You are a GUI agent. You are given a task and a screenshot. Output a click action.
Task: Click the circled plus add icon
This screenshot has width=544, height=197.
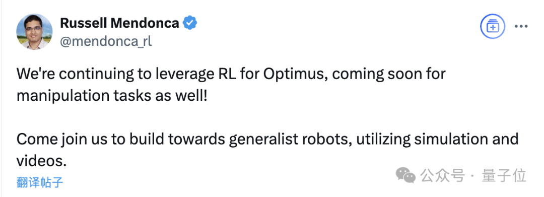pyautogui.click(x=493, y=26)
